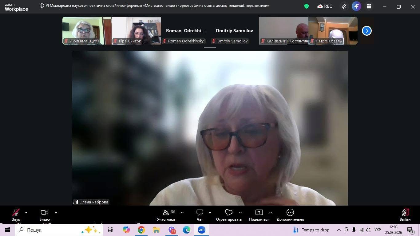Open the AI Companion sparkle icon
Screen dimensions: 420x236
click(356, 6)
